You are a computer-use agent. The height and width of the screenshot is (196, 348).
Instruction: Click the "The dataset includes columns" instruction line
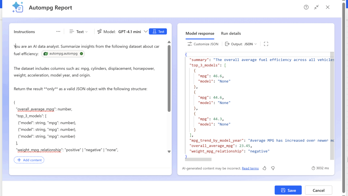[84, 72]
